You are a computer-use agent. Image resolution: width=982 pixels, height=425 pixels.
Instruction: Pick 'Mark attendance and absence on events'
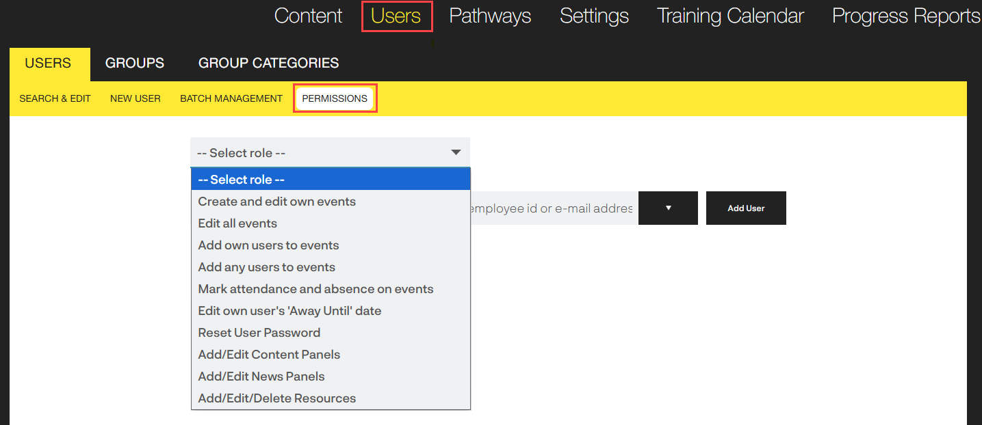[x=315, y=289]
